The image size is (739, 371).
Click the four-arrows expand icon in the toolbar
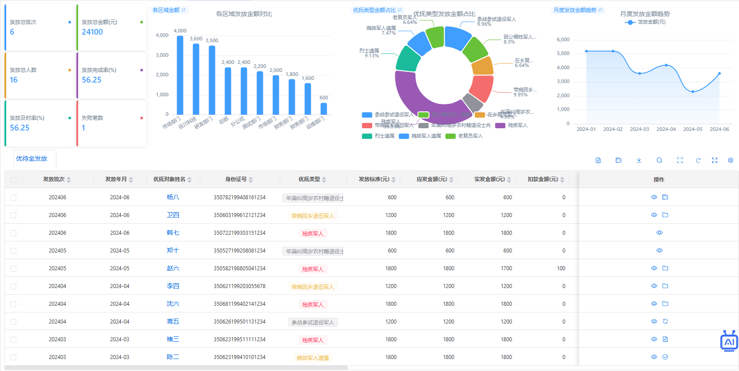[x=715, y=160]
